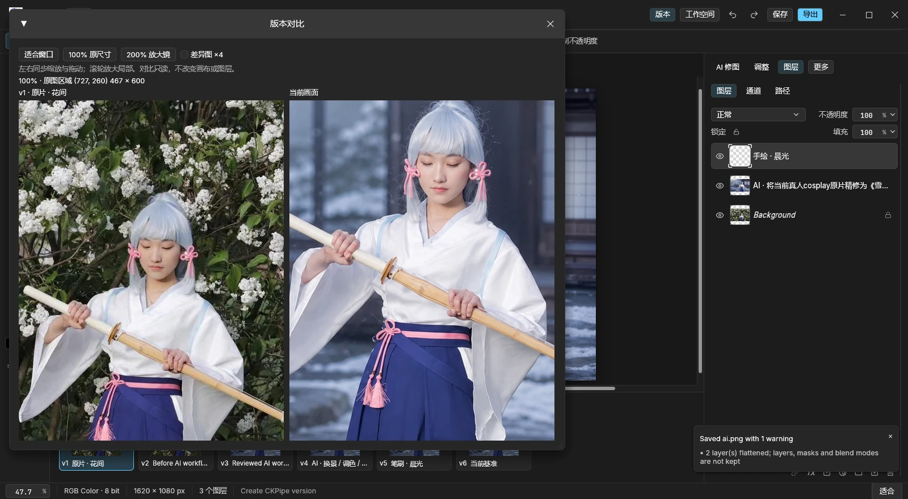Image resolution: width=908 pixels, height=499 pixels.
Task: Enable the 200% 放大镜 magnifier
Action: pyautogui.click(x=148, y=54)
